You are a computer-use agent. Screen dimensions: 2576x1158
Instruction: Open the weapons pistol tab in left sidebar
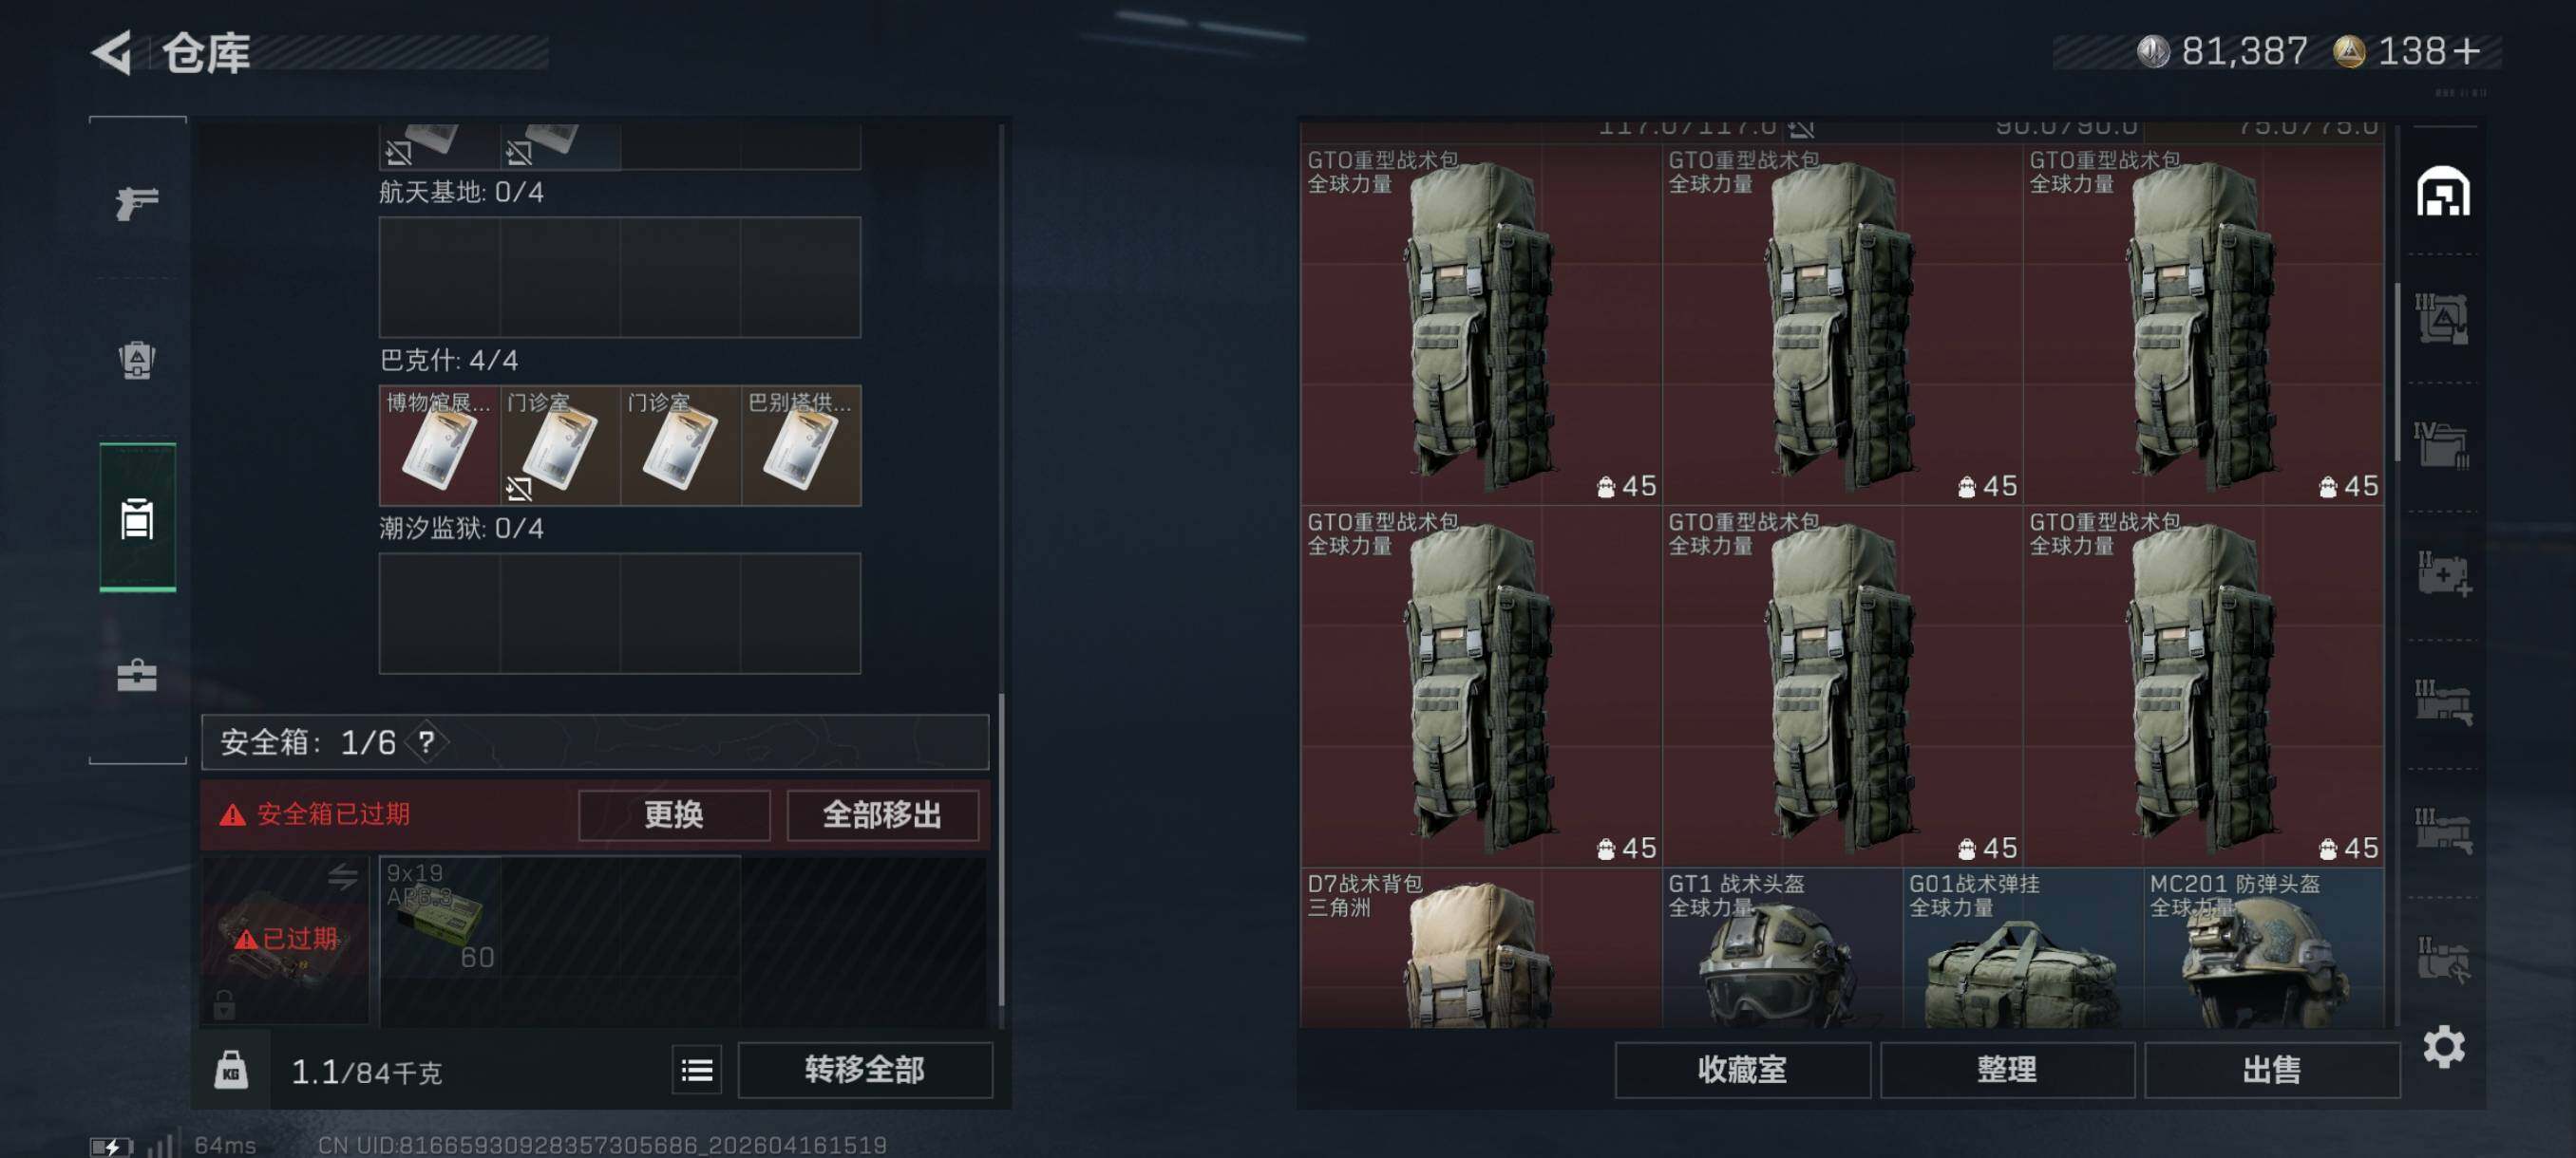[x=137, y=203]
